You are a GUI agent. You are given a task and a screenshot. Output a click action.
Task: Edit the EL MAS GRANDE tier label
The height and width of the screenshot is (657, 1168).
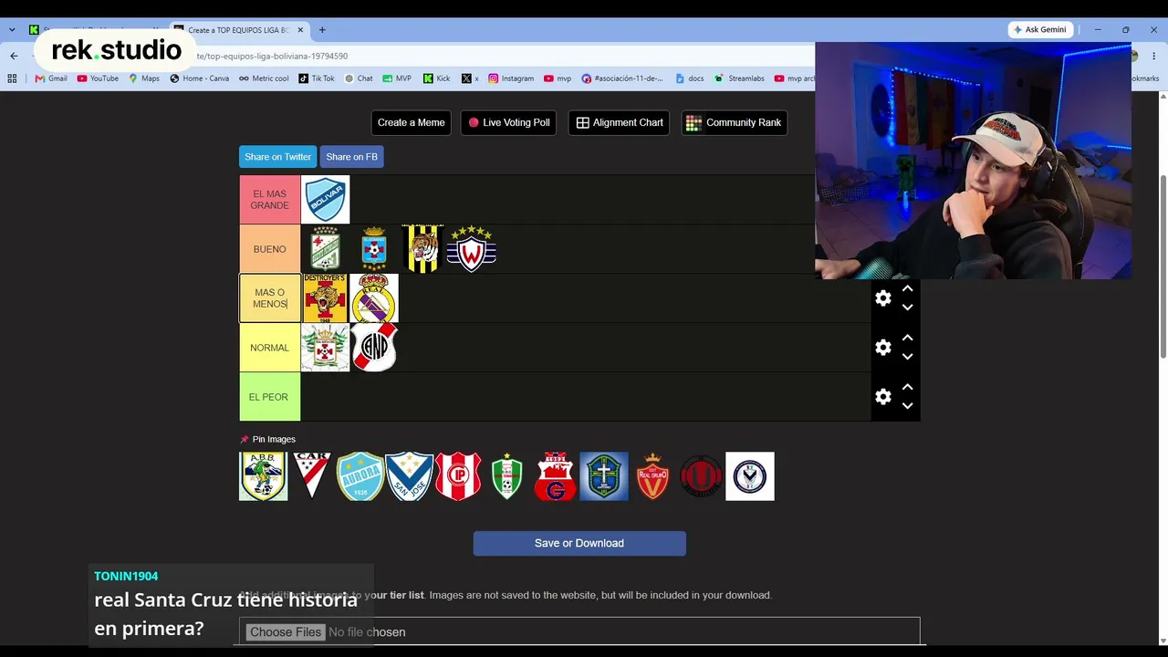pyautogui.click(x=270, y=200)
